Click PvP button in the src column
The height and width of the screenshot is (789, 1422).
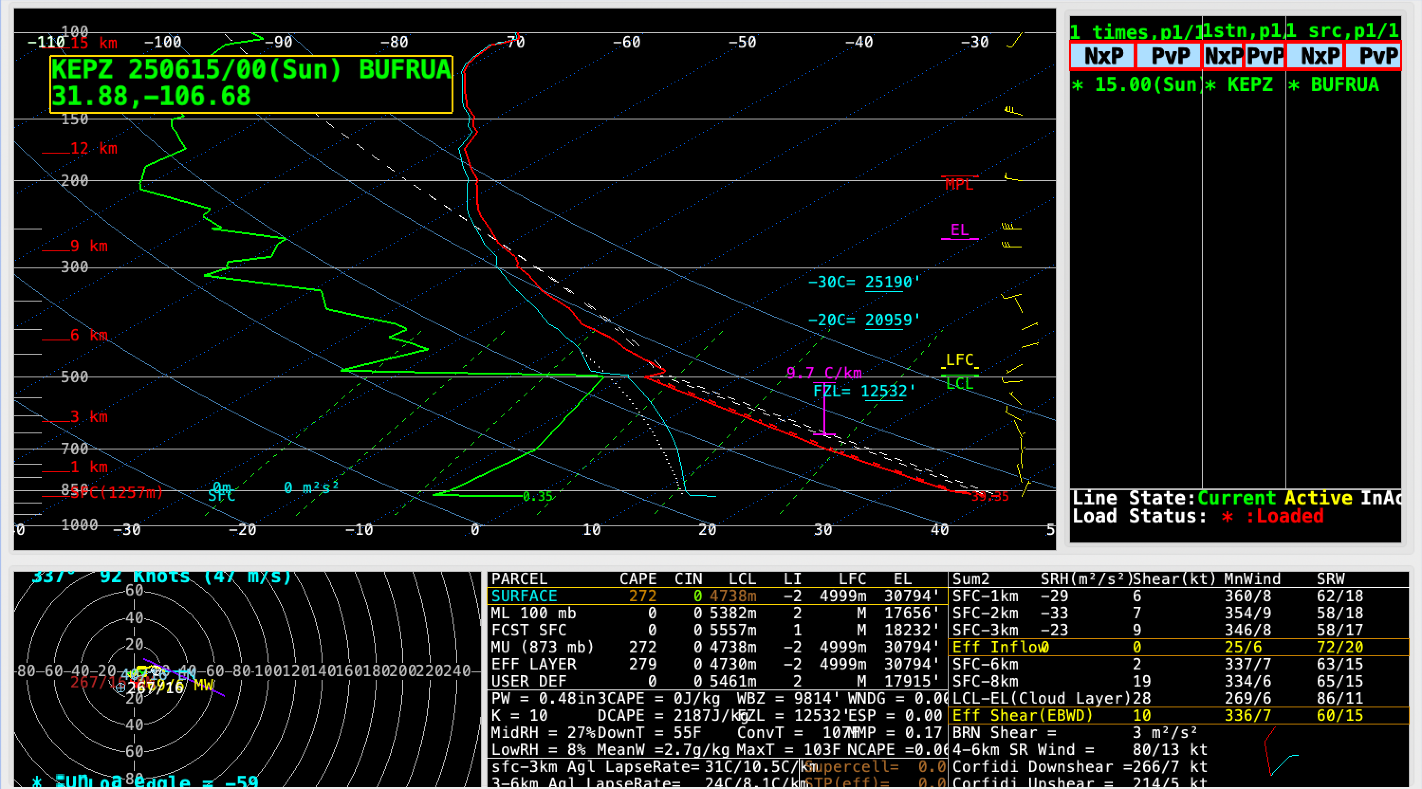[x=1373, y=56]
